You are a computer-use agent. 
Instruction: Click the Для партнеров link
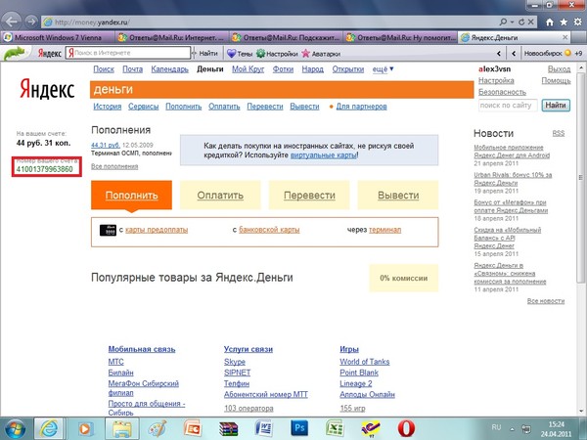point(361,107)
